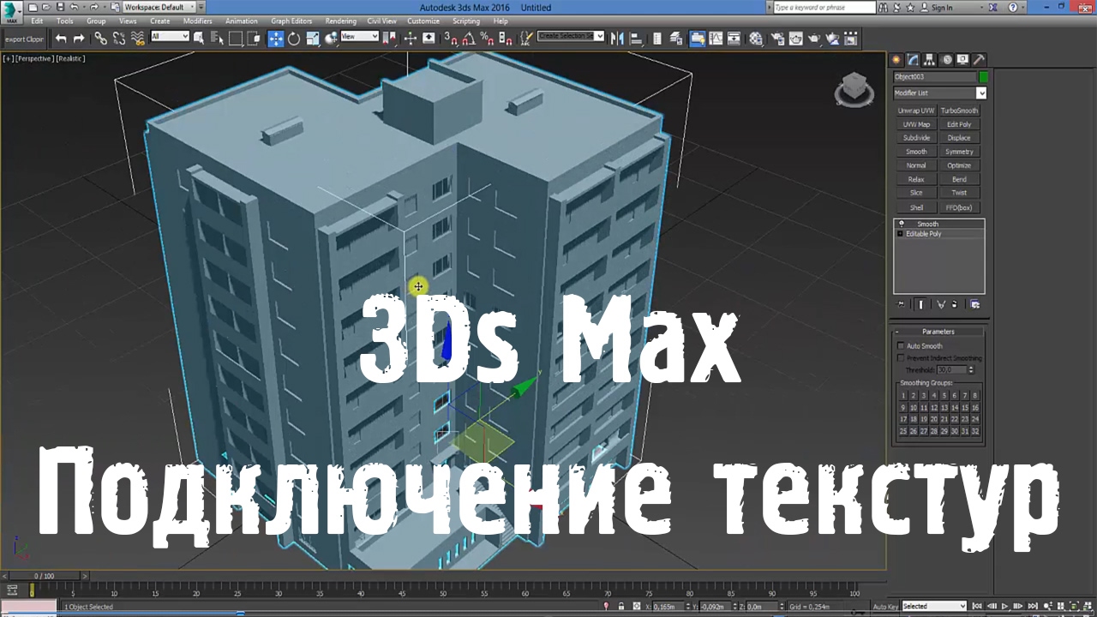
Task: Enable Prevent Indirect Smoothing checkbox
Action: coord(901,358)
